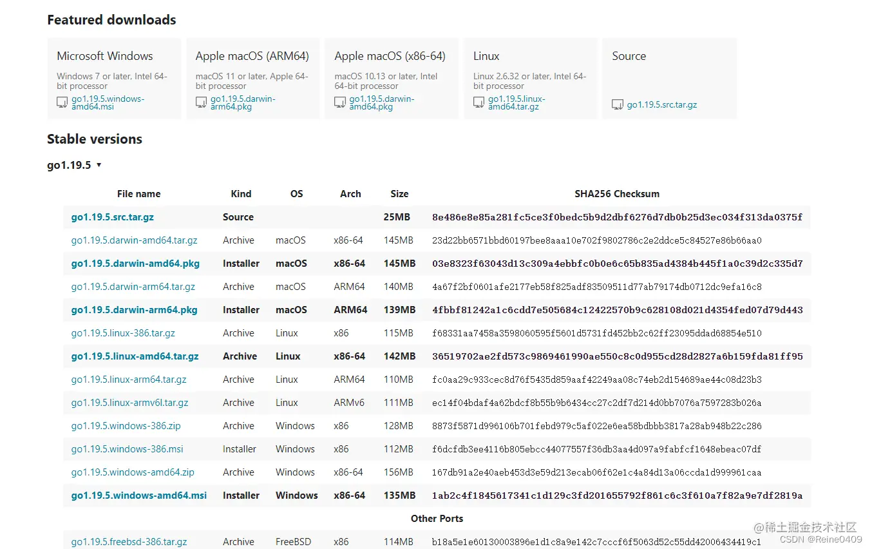Viewport: 872px width, 549px height.
Task: Select checksum starting with 36519702ae2f
Action: click(x=618, y=356)
